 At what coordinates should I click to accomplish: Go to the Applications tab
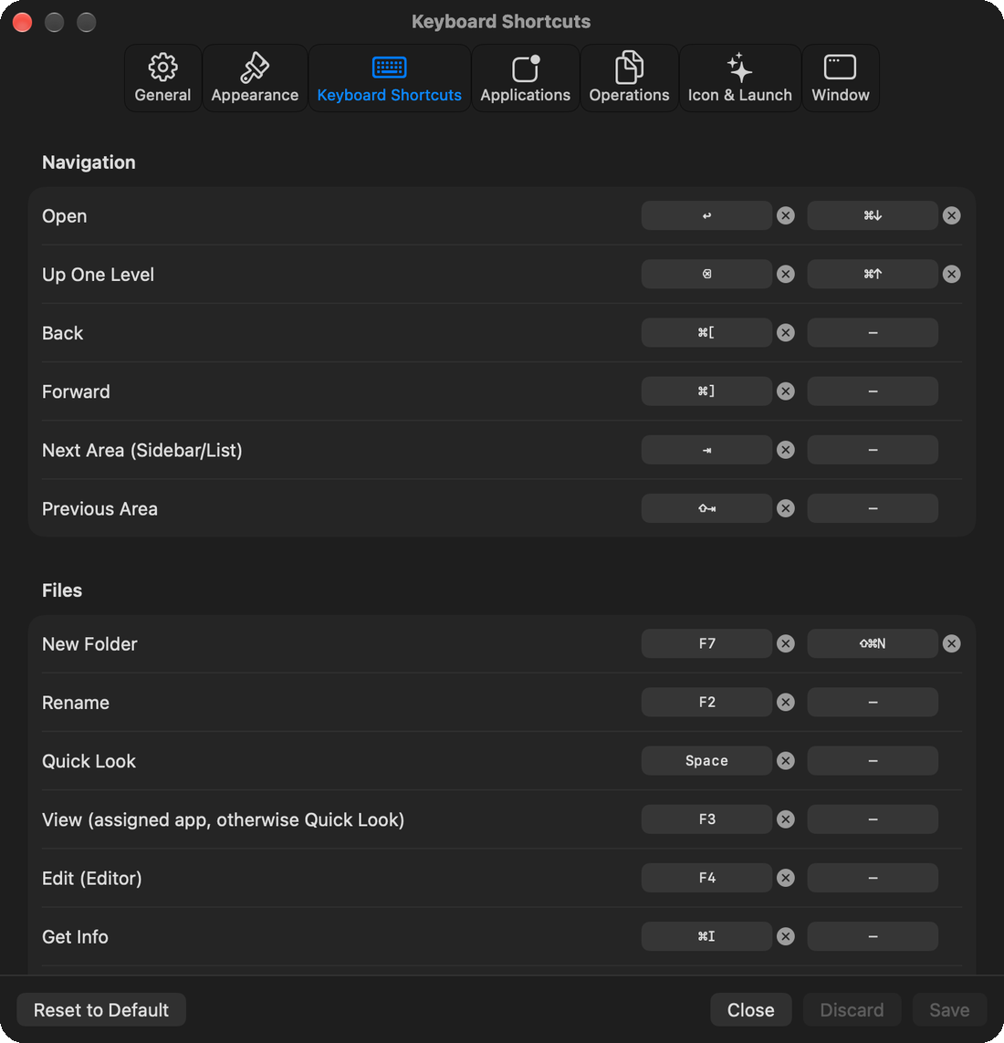coord(525,78)
